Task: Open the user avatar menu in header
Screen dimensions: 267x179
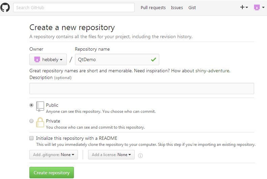Action: (x=259, y=7)
